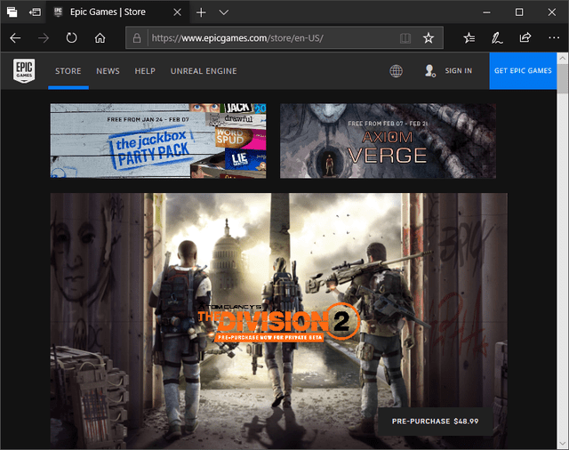View site security lock icon
The width and height of the screenshot is (569, 450).
coord(137,37)
